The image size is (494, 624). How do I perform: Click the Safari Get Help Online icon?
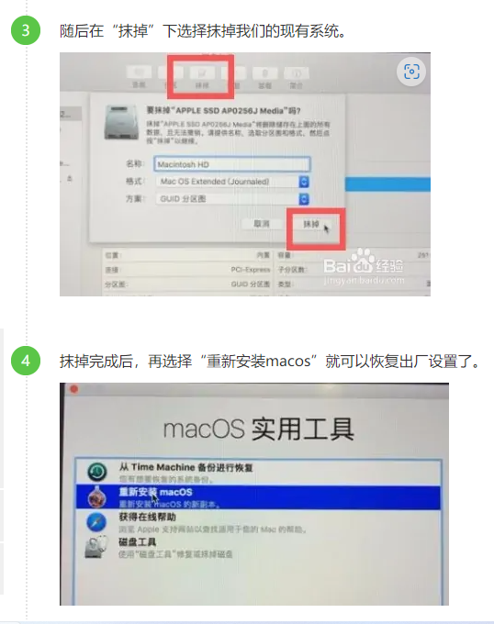pyautogui.click(x=96, y=522)
